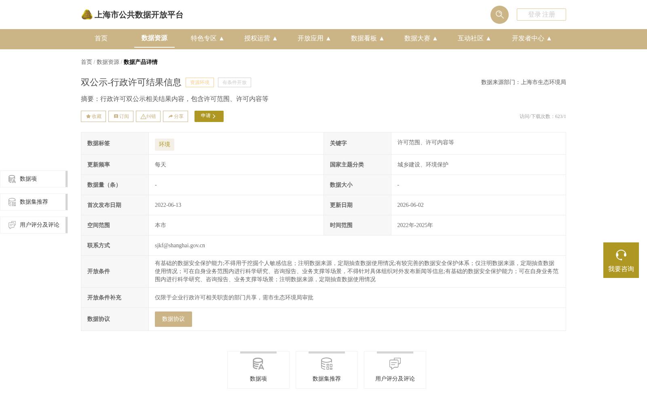The width and height of the screenshot is (647, 404).
Task: Open 数据集推荐 in left sidebar
Action: pyautogui.click(x=34, y=202)
